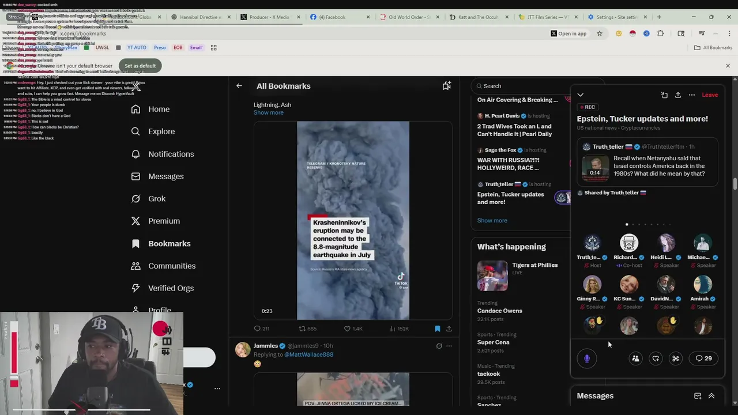Open the takeok music trending topic
738x415 pixels.
pos(488,374)
